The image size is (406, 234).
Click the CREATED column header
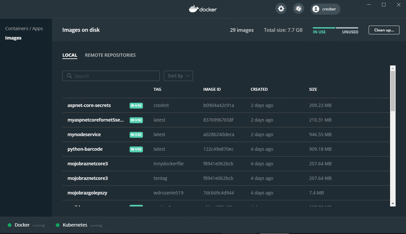[259, 89]
